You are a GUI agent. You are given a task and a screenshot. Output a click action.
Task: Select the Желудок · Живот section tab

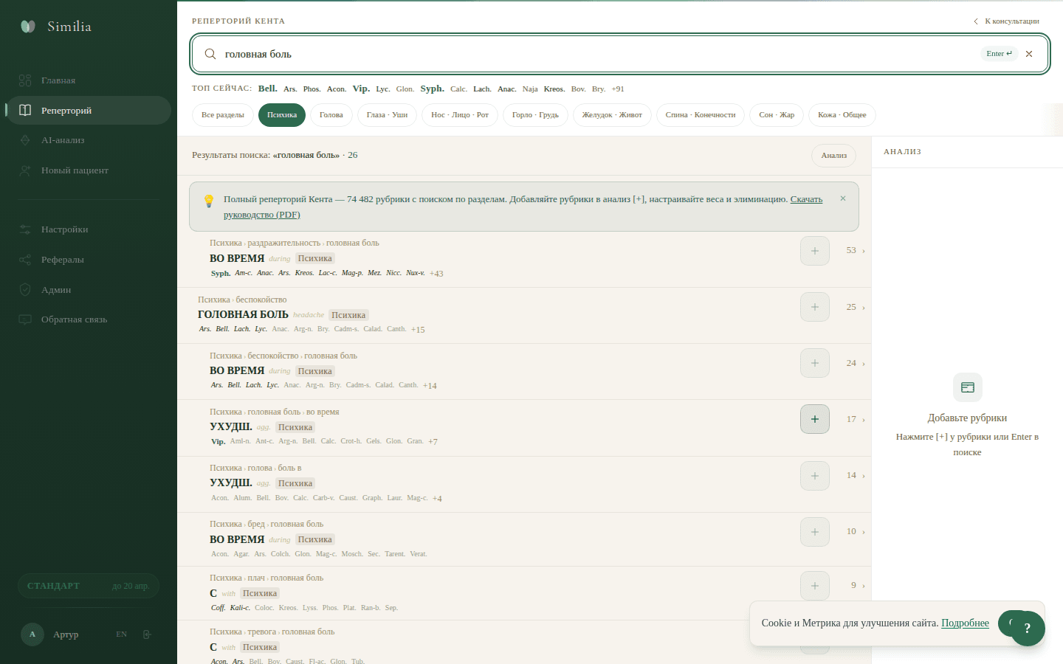pos(611,115)
